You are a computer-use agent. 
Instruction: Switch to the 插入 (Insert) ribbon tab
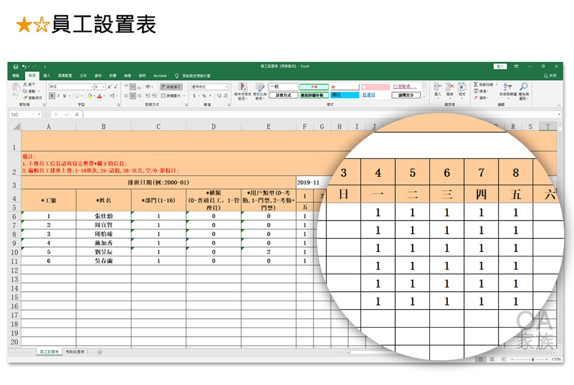(47, 76)
